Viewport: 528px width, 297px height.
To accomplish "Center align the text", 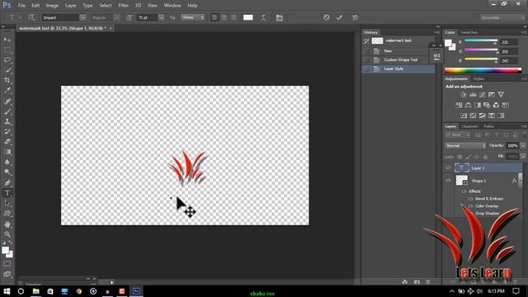I will pyautogui.click(x=224, y=17).
